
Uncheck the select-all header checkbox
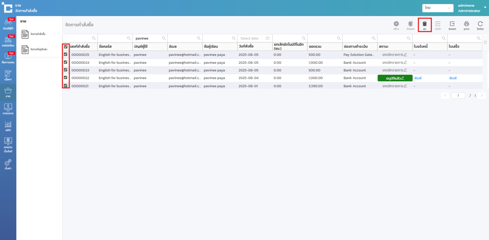[66, 47]
